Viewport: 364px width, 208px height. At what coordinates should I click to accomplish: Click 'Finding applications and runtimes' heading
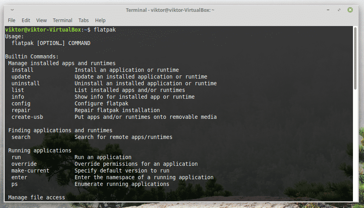(60, 131)
